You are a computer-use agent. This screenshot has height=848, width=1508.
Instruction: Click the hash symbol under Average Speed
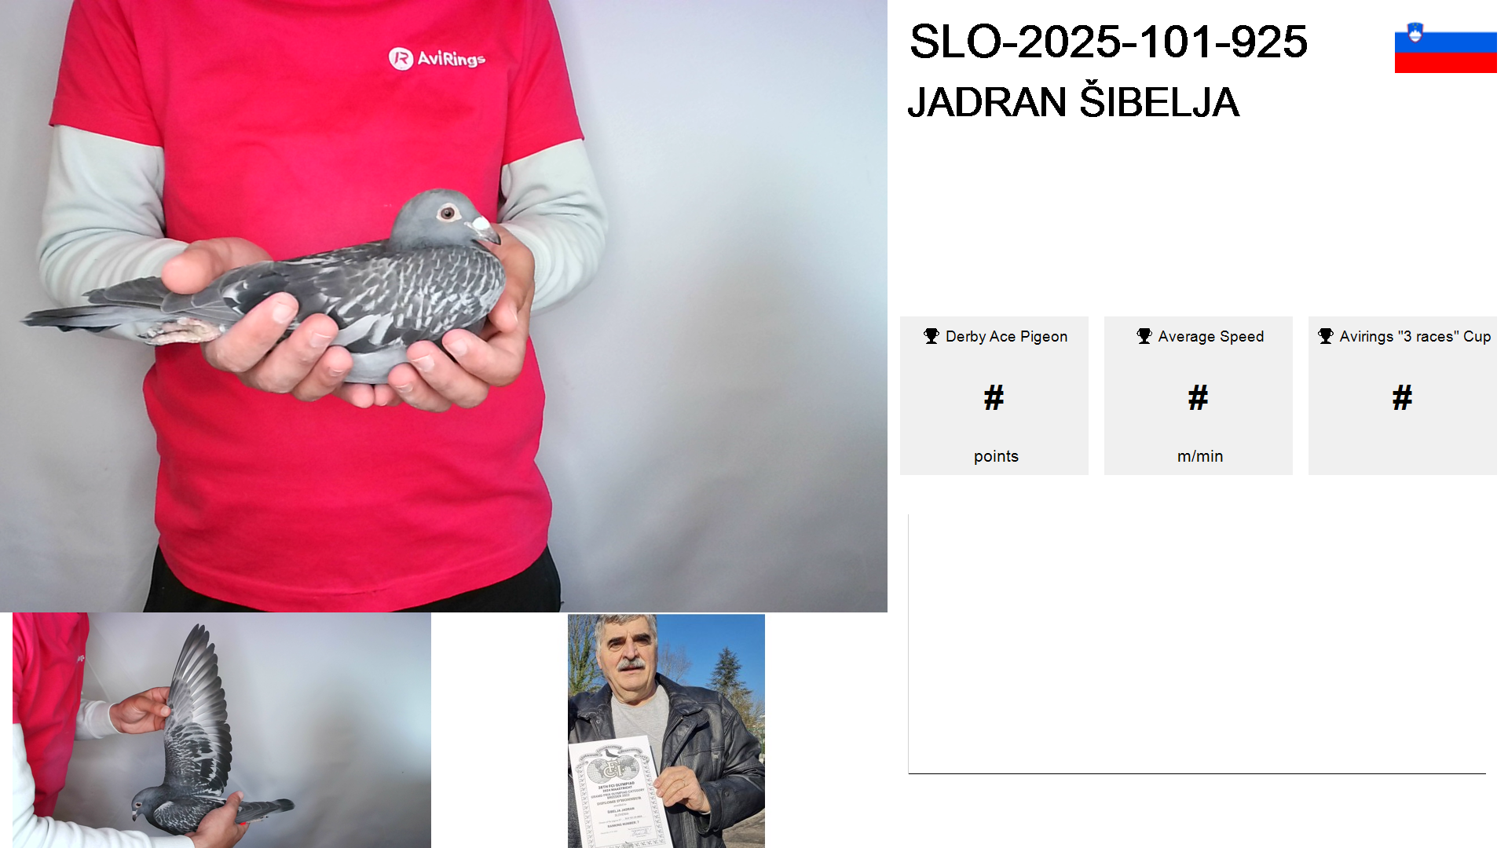click(1198, 397)
